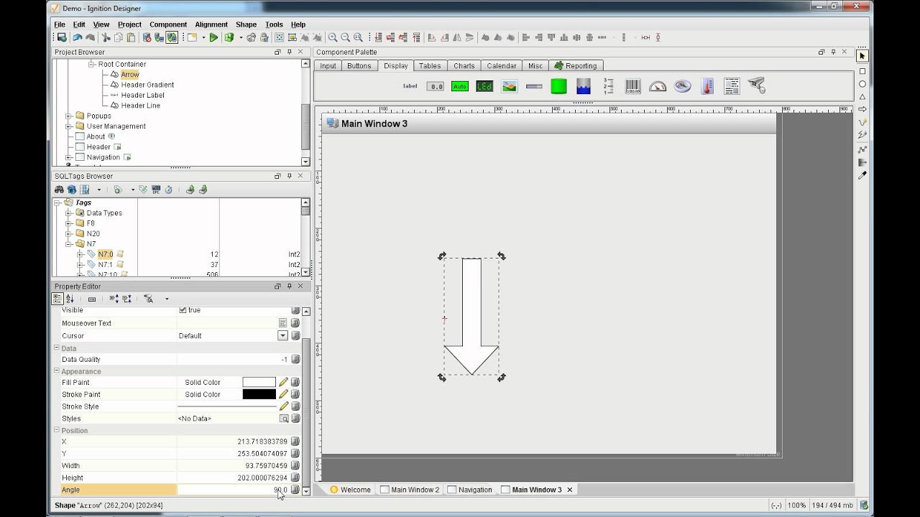
Task: Select the security camera component
Action: (x=756, y=86)
